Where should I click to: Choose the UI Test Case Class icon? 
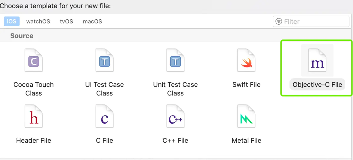coord(104,60)
